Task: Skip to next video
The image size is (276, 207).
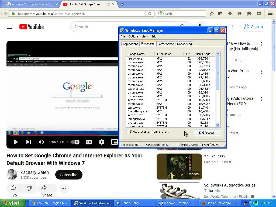Action: tap(29, 142)
